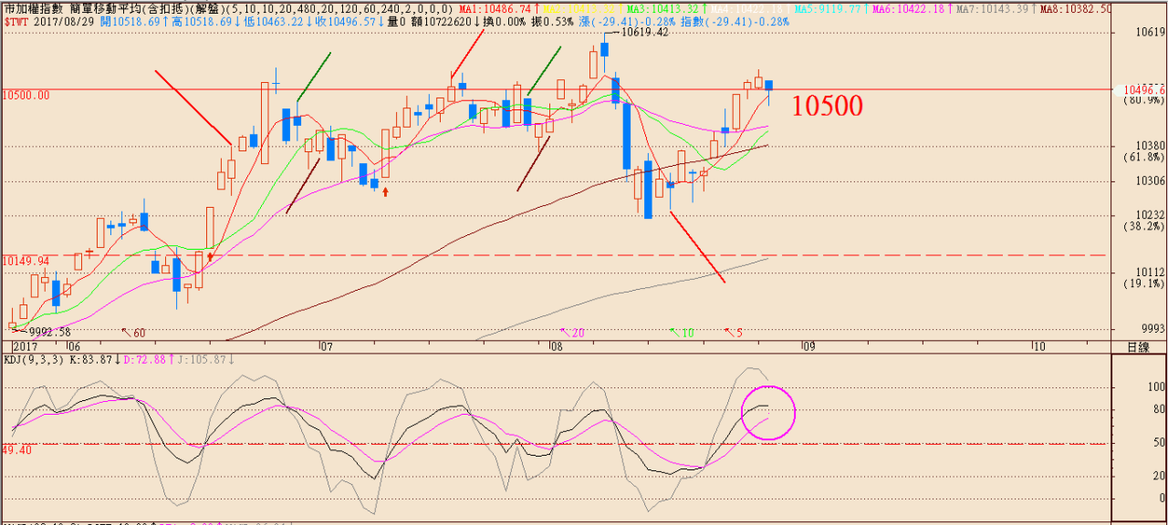Click the green MA 10 period marker
The height and width of the screenshot is (525, 1168).
[681, 333]
